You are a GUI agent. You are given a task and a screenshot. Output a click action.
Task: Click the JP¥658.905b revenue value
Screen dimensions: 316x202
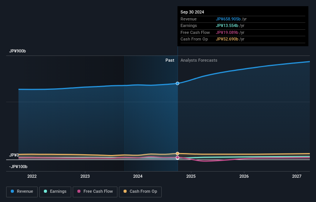[x=228, y=19]
